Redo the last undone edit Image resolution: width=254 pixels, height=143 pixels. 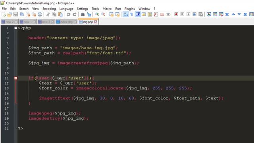[75, 14]
